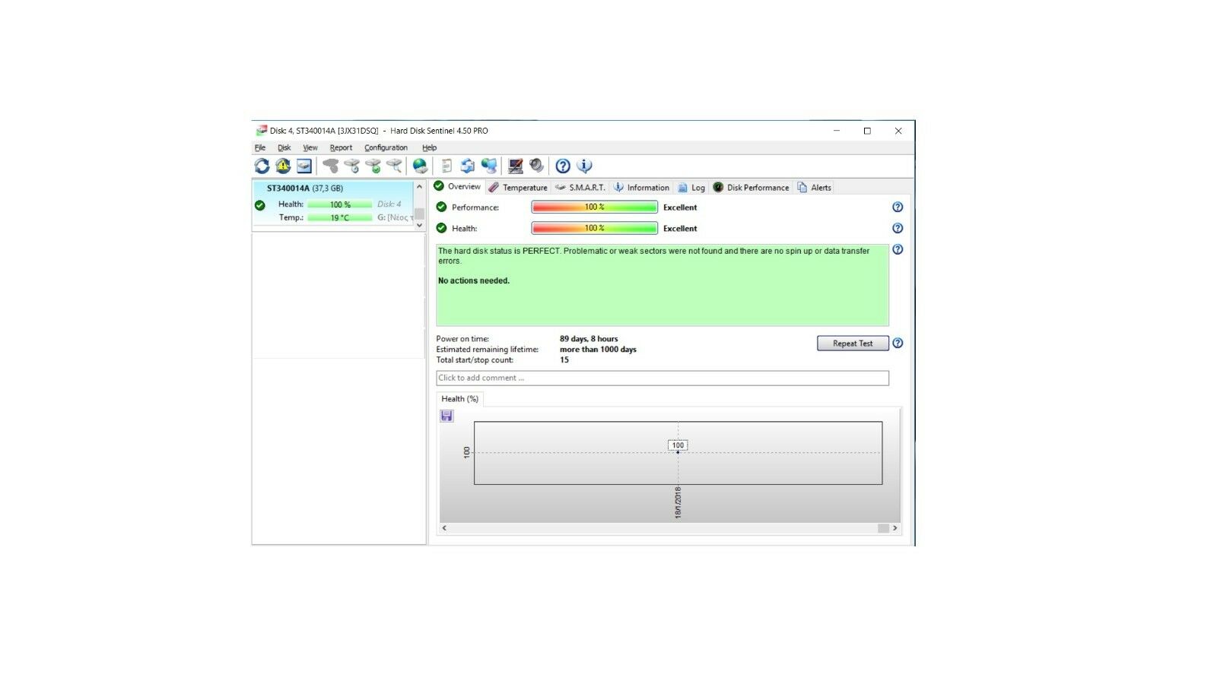Click the '89 days, 8 hours' value
Viewport: 1217px width, 684px height.
coord(589,339)
